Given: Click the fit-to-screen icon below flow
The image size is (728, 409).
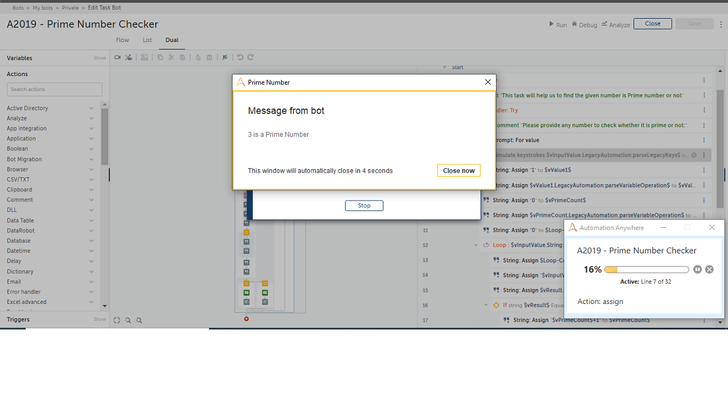Looking at the screenshot, I should (117, 320).
